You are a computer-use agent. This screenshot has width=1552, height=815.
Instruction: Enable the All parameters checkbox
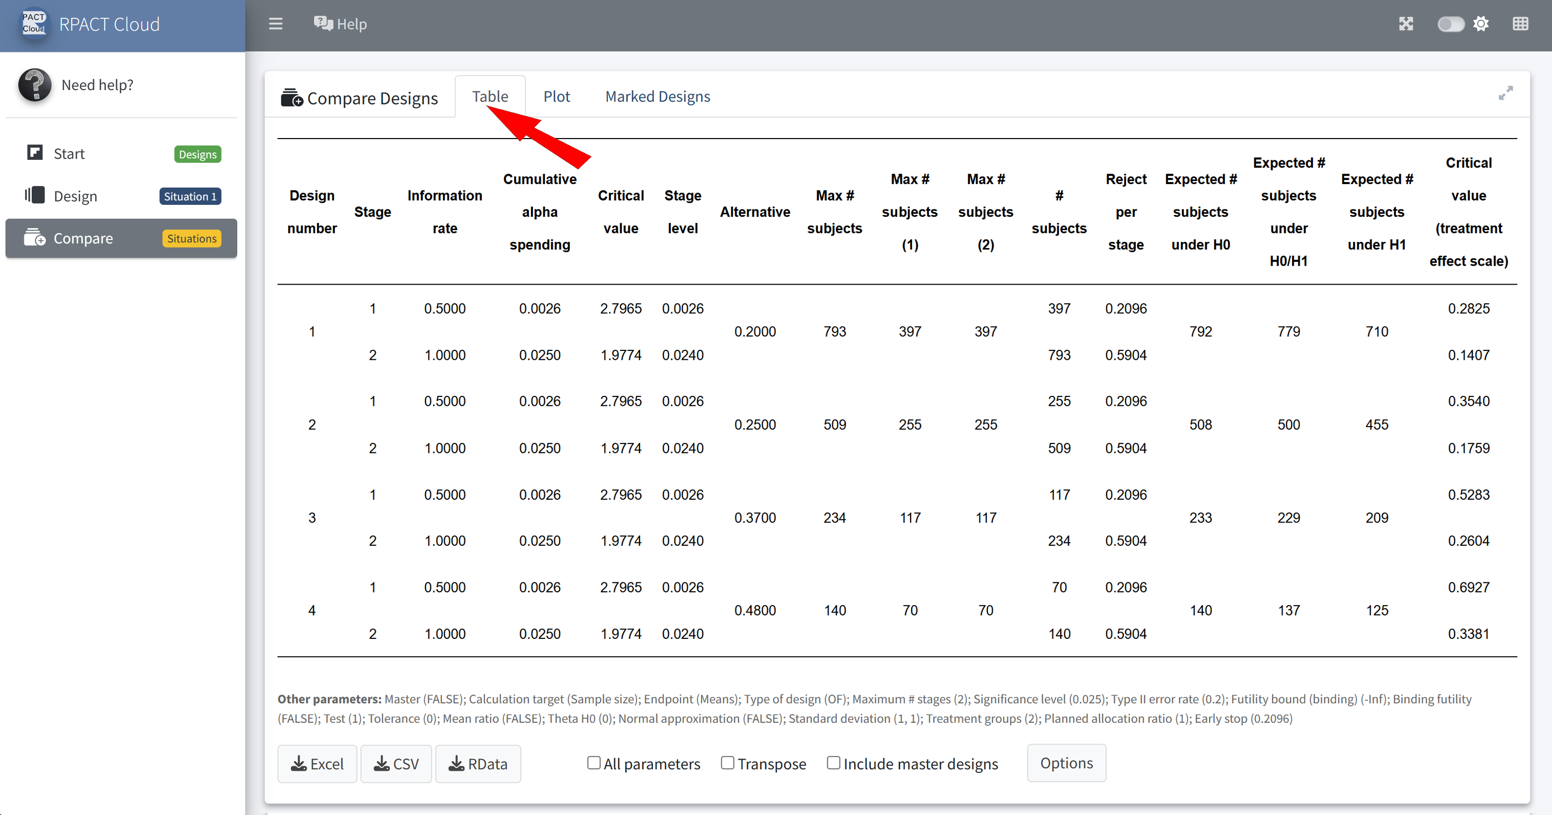click(x=593, y=763)
